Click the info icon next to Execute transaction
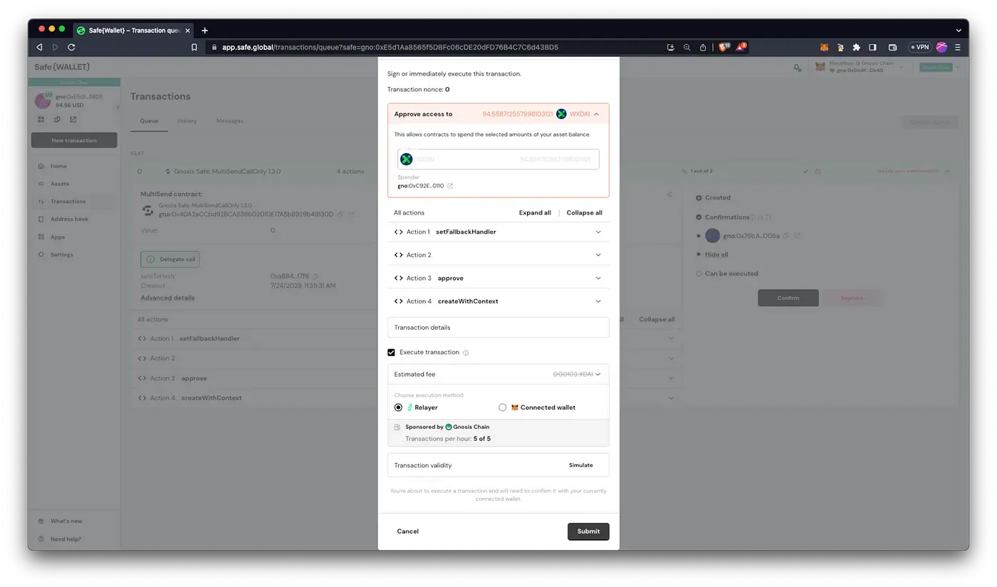The height and width of the screenshot is (587, 997). [466, 353]
